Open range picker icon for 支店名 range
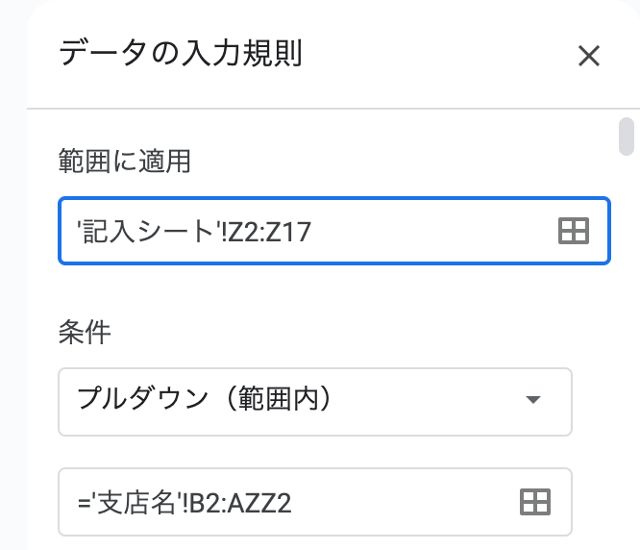 click(535, 502)
